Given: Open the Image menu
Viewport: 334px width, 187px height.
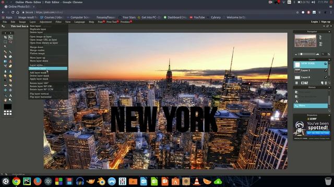Looking at the screenshot, I should (22, 22).
